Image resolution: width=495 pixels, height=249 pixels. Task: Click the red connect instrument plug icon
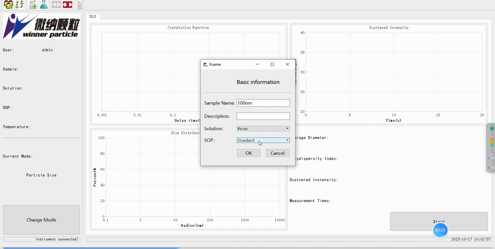click(x=68, y=5)
